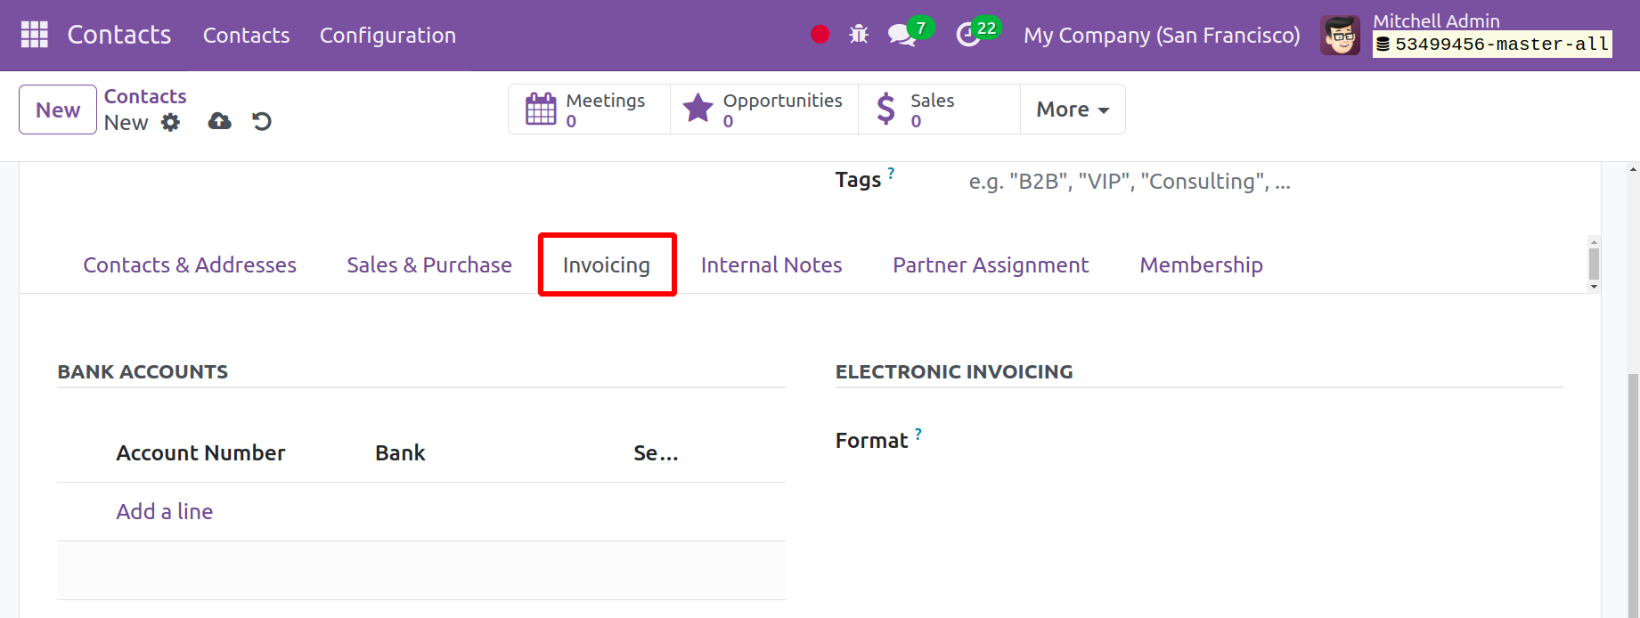The height and width of the screenshot is (618, 1640).
Task: Click the red recording indicator icon
Action: point(820,35)
